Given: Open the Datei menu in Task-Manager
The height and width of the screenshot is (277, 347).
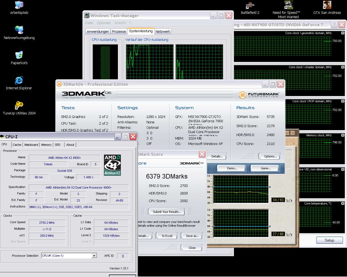Looking at the screenshot, I should [x=89, y=23].
